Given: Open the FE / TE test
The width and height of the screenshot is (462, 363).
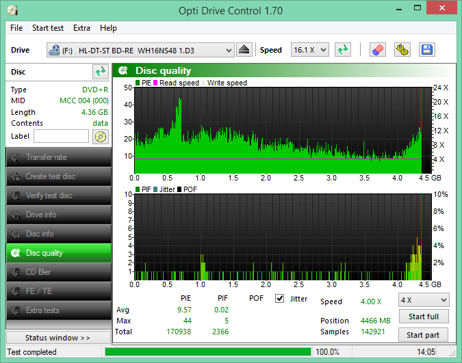Looking at the screenshot, I should [59, 291].
